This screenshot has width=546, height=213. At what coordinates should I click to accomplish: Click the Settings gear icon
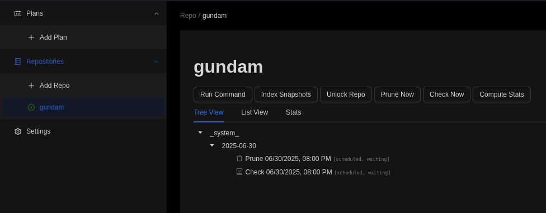18,131
